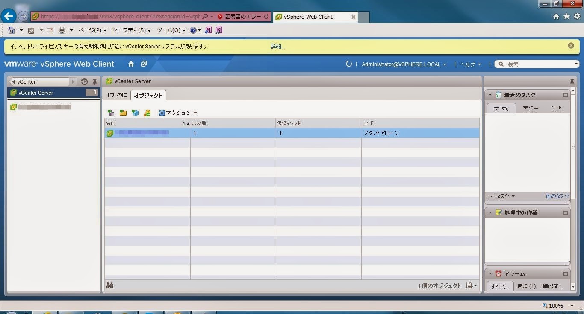Refresh the vSphere client with circular arrow
Screen dimensions: 584x314
(x=349, y=64)
